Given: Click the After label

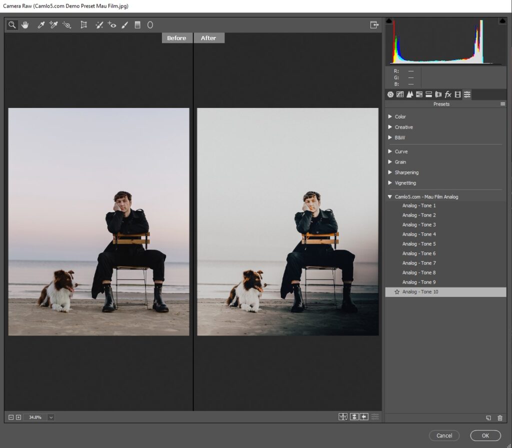Looking at the screenshot, I should [x=208, y=38].
